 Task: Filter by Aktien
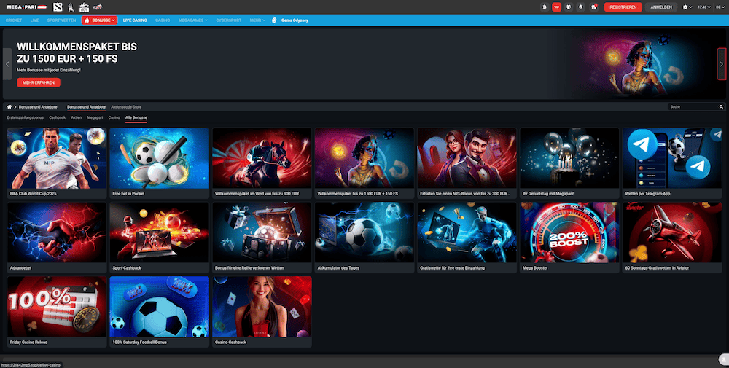pyautogui.click(x=77, y=117)
